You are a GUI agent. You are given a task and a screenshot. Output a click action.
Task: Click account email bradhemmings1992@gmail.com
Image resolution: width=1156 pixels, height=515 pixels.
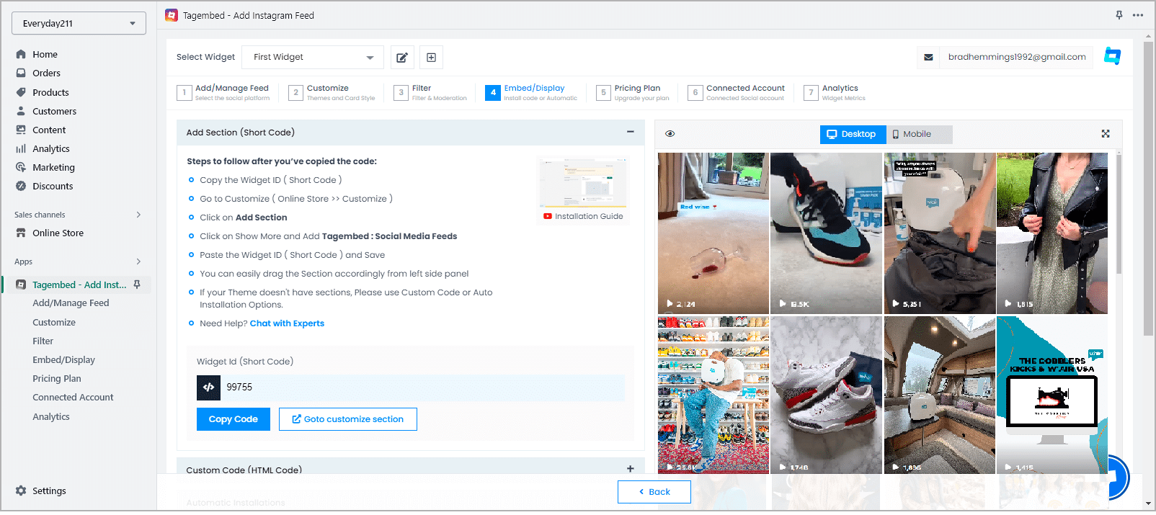coord(1017,57)
